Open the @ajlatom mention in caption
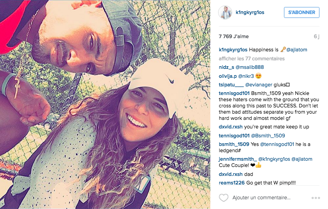328x209 pixels. 296,50
